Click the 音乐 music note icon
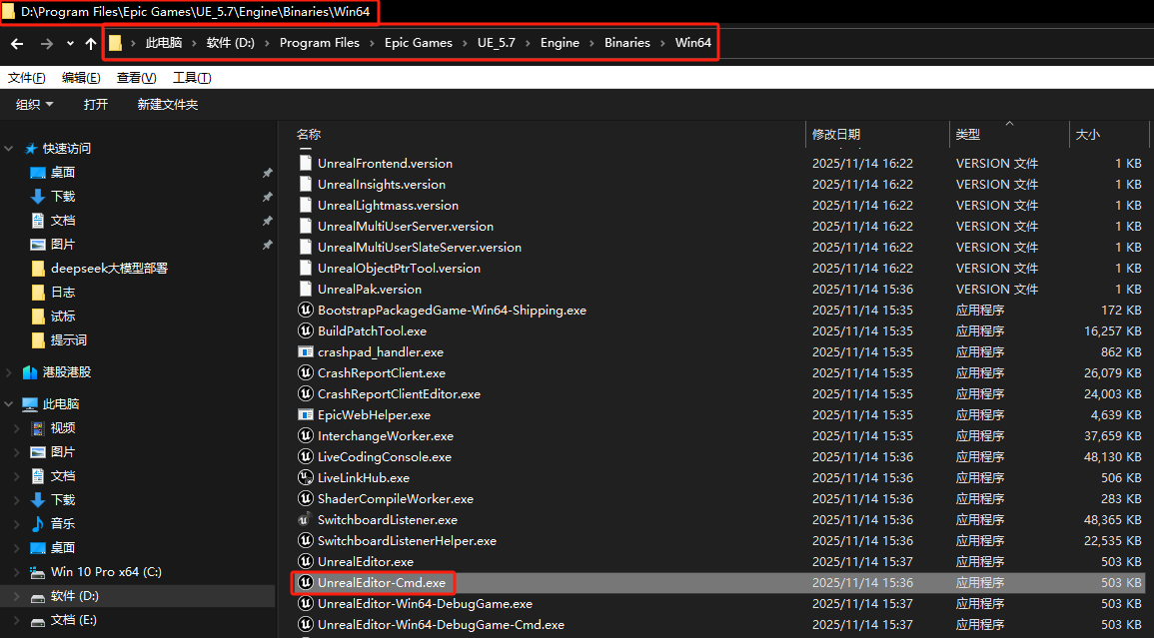This screenshot has width=1154, height=638. 38,524
